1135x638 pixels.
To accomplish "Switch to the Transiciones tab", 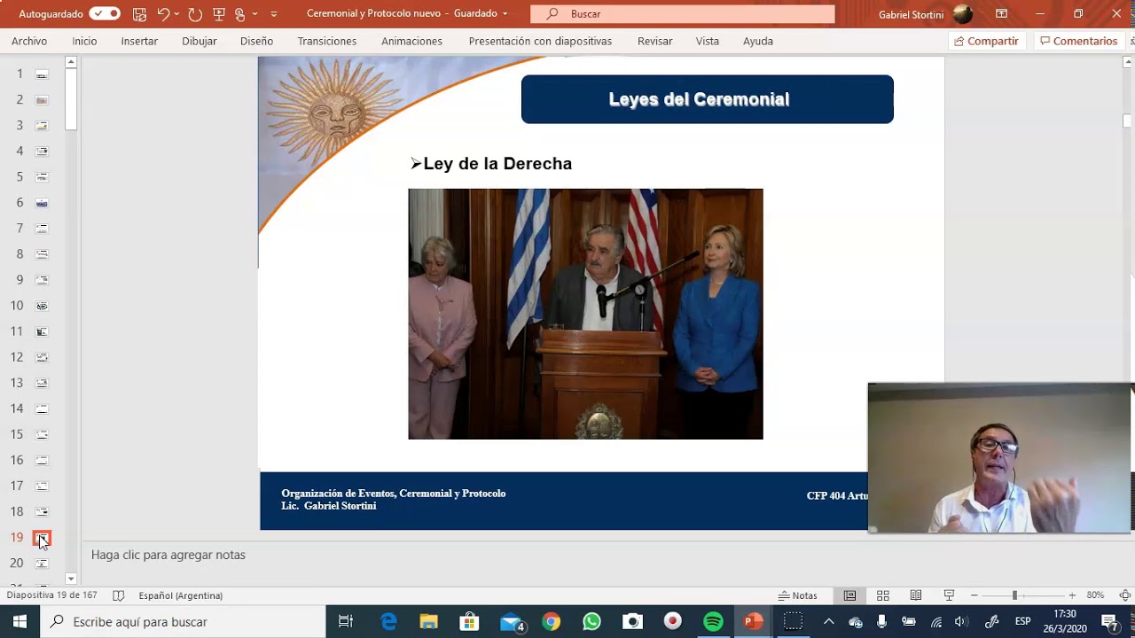I will pyautogui.click(x=327, y=41).
